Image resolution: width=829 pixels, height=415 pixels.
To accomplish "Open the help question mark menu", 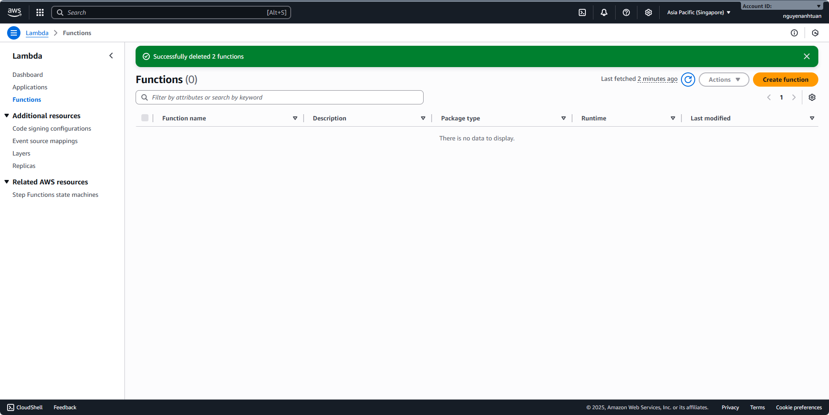I will (626, 12).
